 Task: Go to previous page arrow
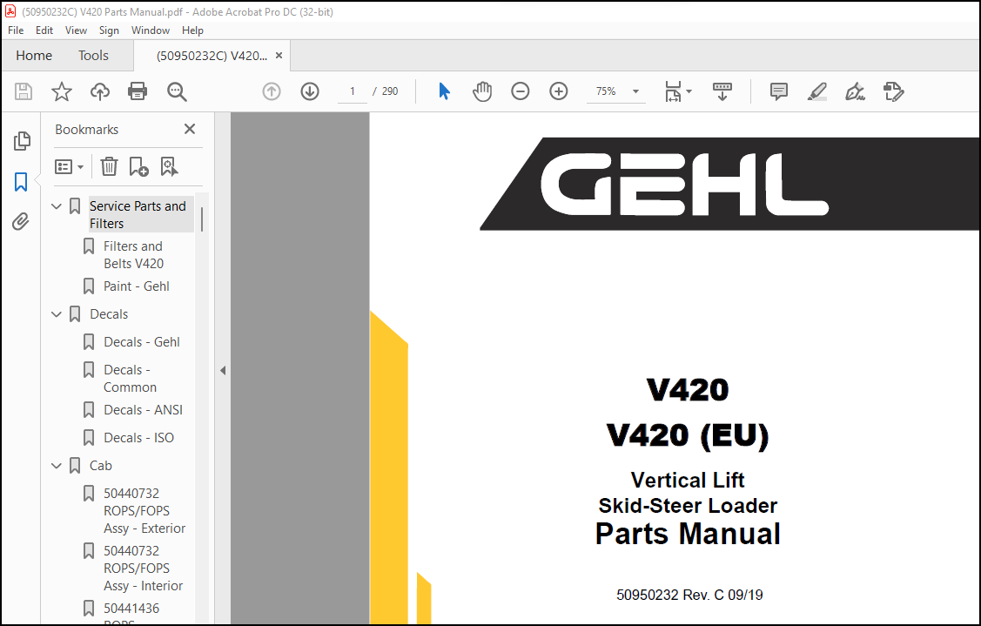pyautogui.click(x=272, y=91)
